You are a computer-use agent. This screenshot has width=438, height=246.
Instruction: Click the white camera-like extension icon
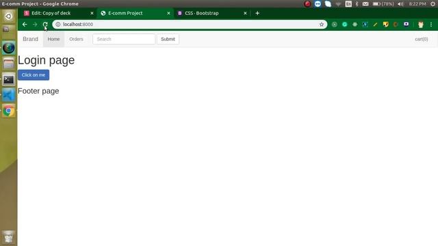(406, 25)
